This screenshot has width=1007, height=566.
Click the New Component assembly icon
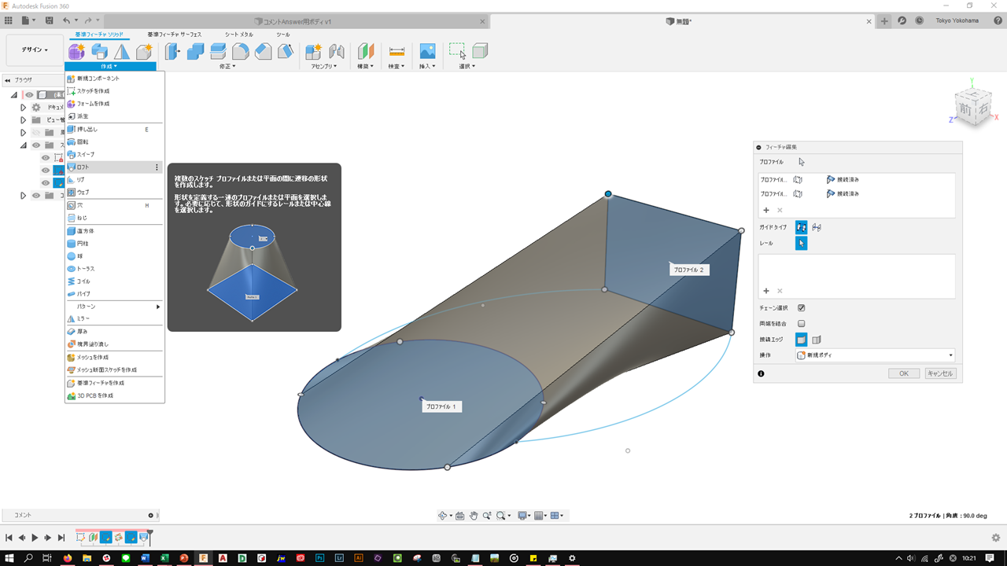pyautogui.click(x=313, y=52)
